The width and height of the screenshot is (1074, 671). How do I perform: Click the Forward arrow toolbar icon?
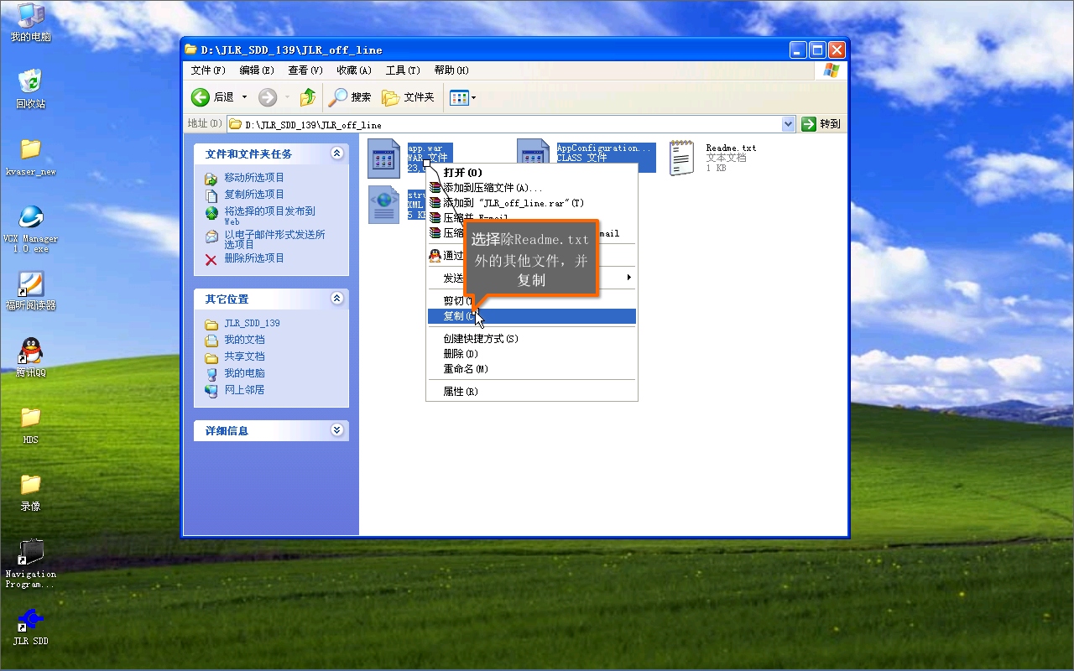[268, 97]
